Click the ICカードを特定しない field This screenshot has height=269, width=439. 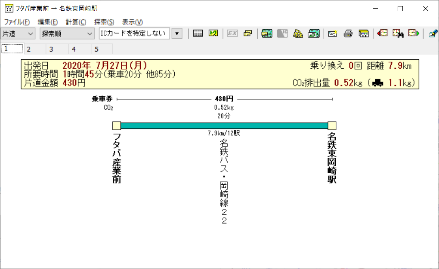click(134, 34)
